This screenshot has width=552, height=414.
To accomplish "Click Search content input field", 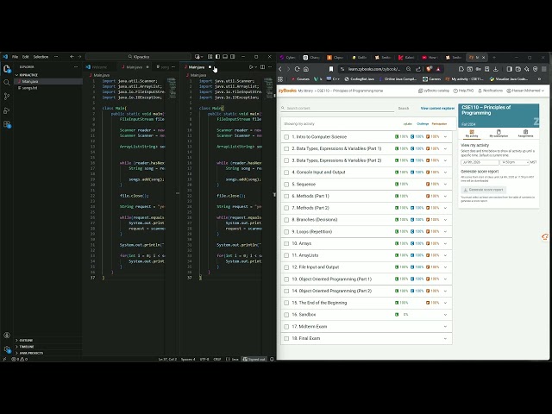I will click(338, 108).
